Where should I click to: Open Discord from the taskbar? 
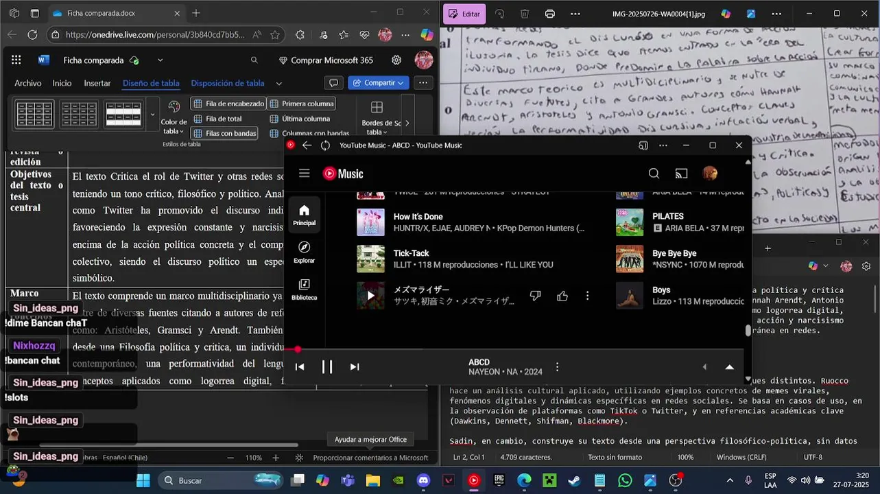pyautogui.click(x=423, y=481)
